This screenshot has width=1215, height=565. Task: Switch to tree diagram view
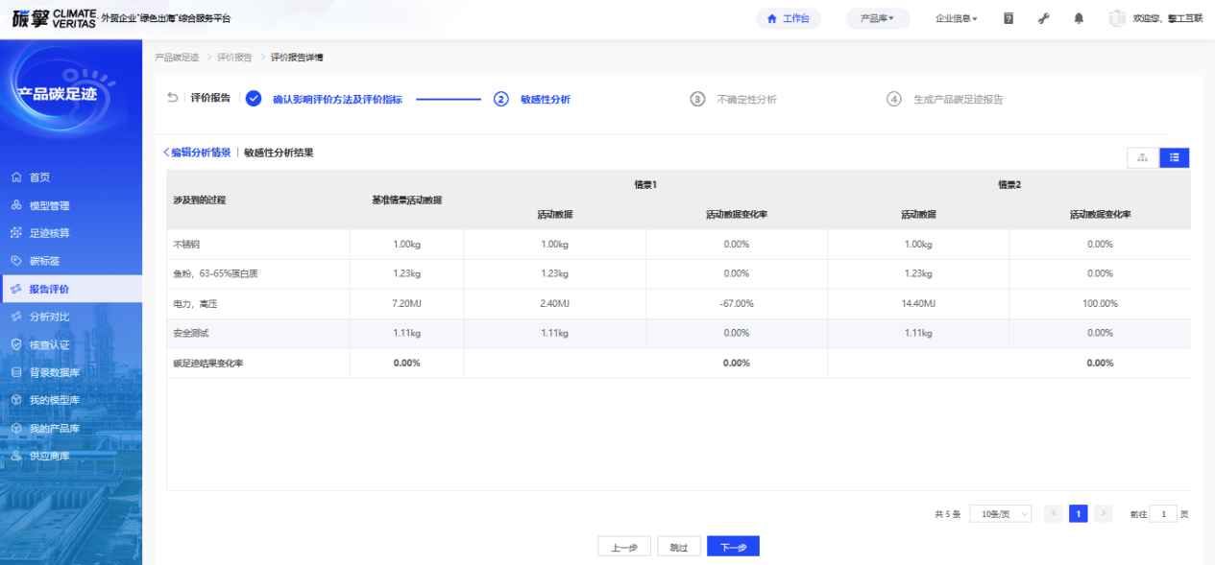[1143, 158]
